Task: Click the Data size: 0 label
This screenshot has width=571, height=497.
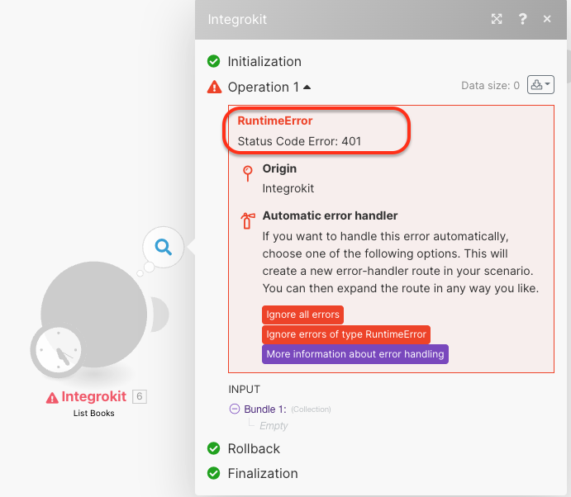Action: pos(490,86)
